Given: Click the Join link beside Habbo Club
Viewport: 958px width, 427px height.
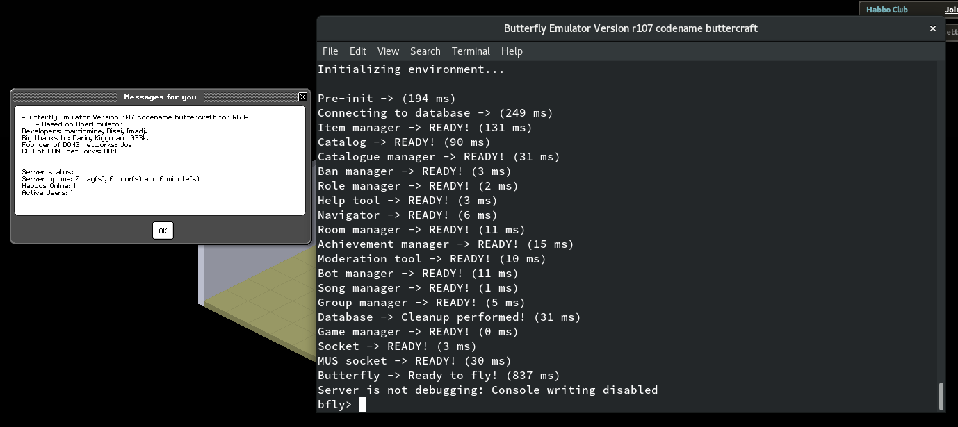Looking at the screenshot, I should tap(951, 10).
